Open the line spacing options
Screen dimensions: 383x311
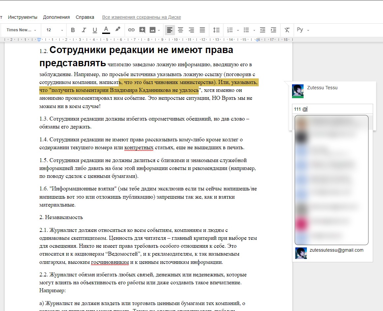(x=216, y=30)
